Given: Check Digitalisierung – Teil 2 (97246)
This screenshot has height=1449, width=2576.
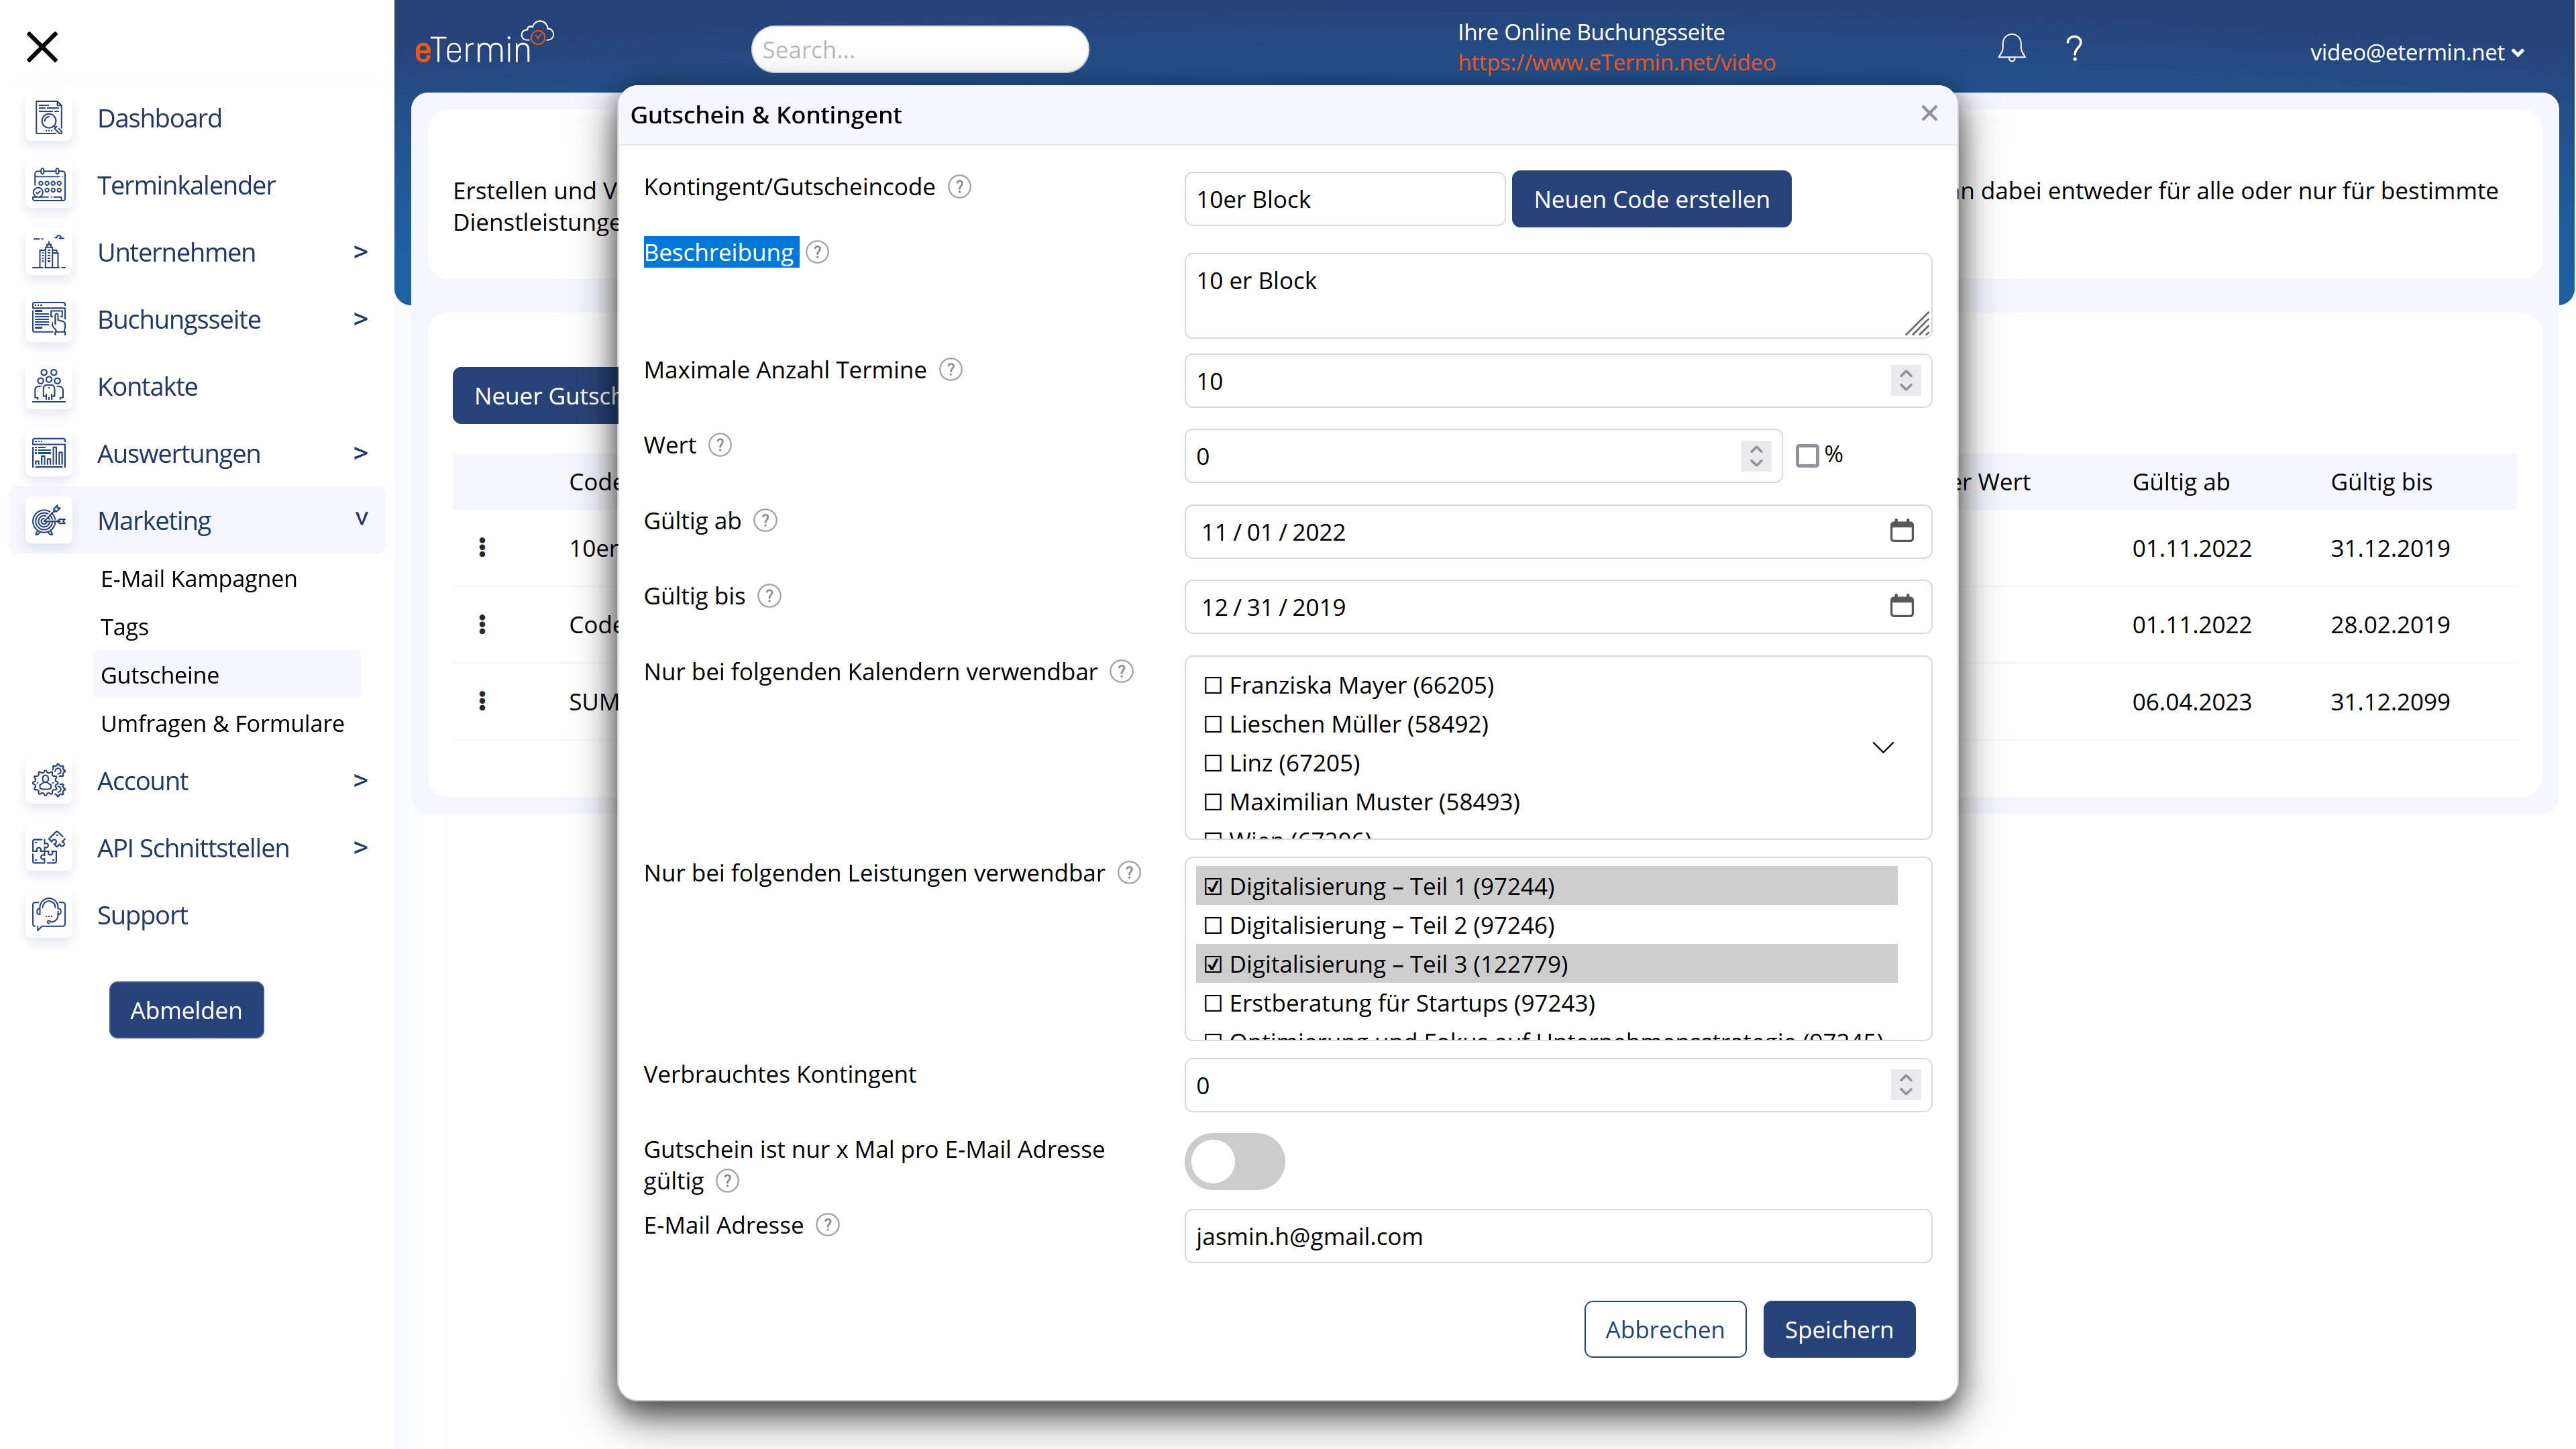Looking at the screenshot, I should pyautogui.click(x=1213, y=926).
